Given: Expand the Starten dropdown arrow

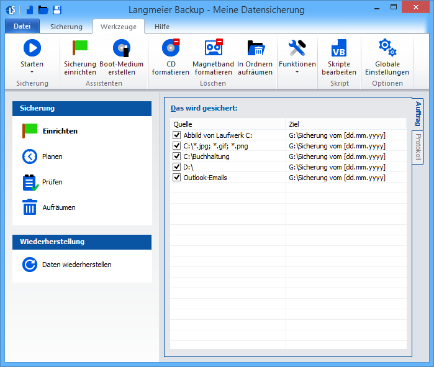Looking at the screenshot, I should coord(32,72).
